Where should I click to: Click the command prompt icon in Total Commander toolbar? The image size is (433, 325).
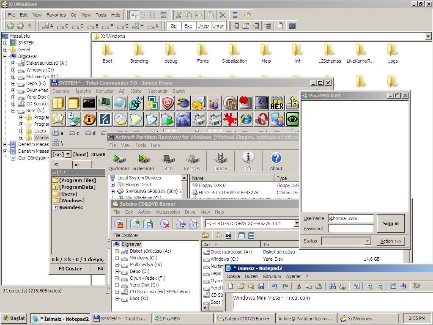89,103
